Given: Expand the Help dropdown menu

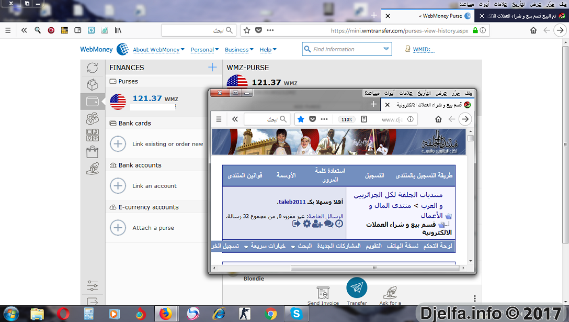Looking at the screenshot, I should tap(268, 49).
